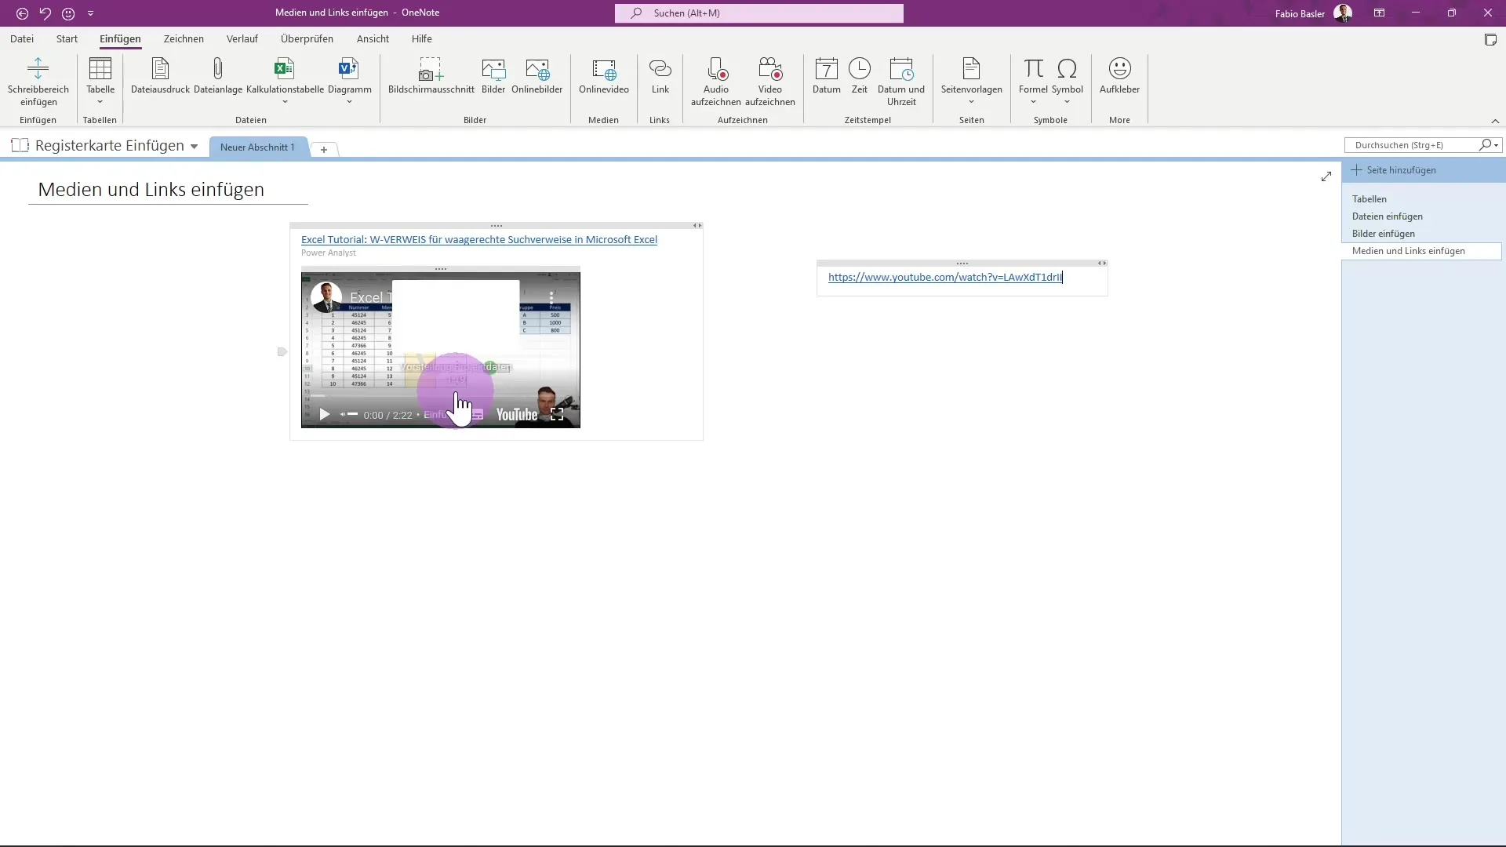This screenshot has height=847, width=1506.
Task: Open the Kalkulationstabelle dropdown arrow
Action: pos(285,102)
